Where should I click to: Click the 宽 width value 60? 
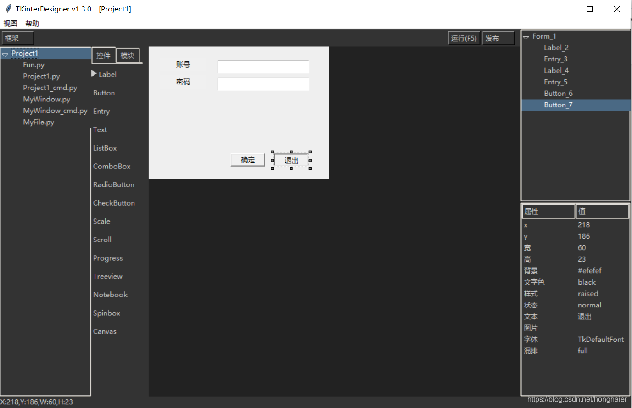(582, 248)
